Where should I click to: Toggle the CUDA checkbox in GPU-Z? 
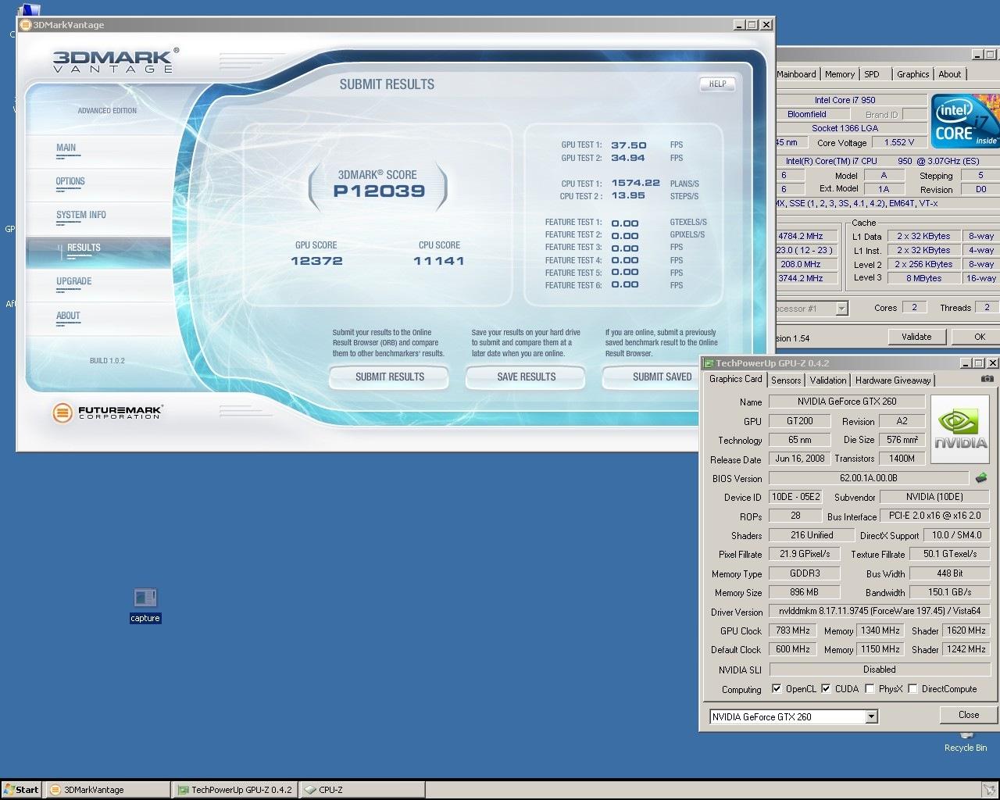826,689
